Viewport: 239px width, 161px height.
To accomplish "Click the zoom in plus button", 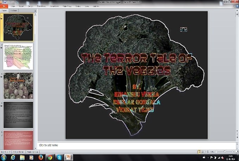I will click(233, 152).
